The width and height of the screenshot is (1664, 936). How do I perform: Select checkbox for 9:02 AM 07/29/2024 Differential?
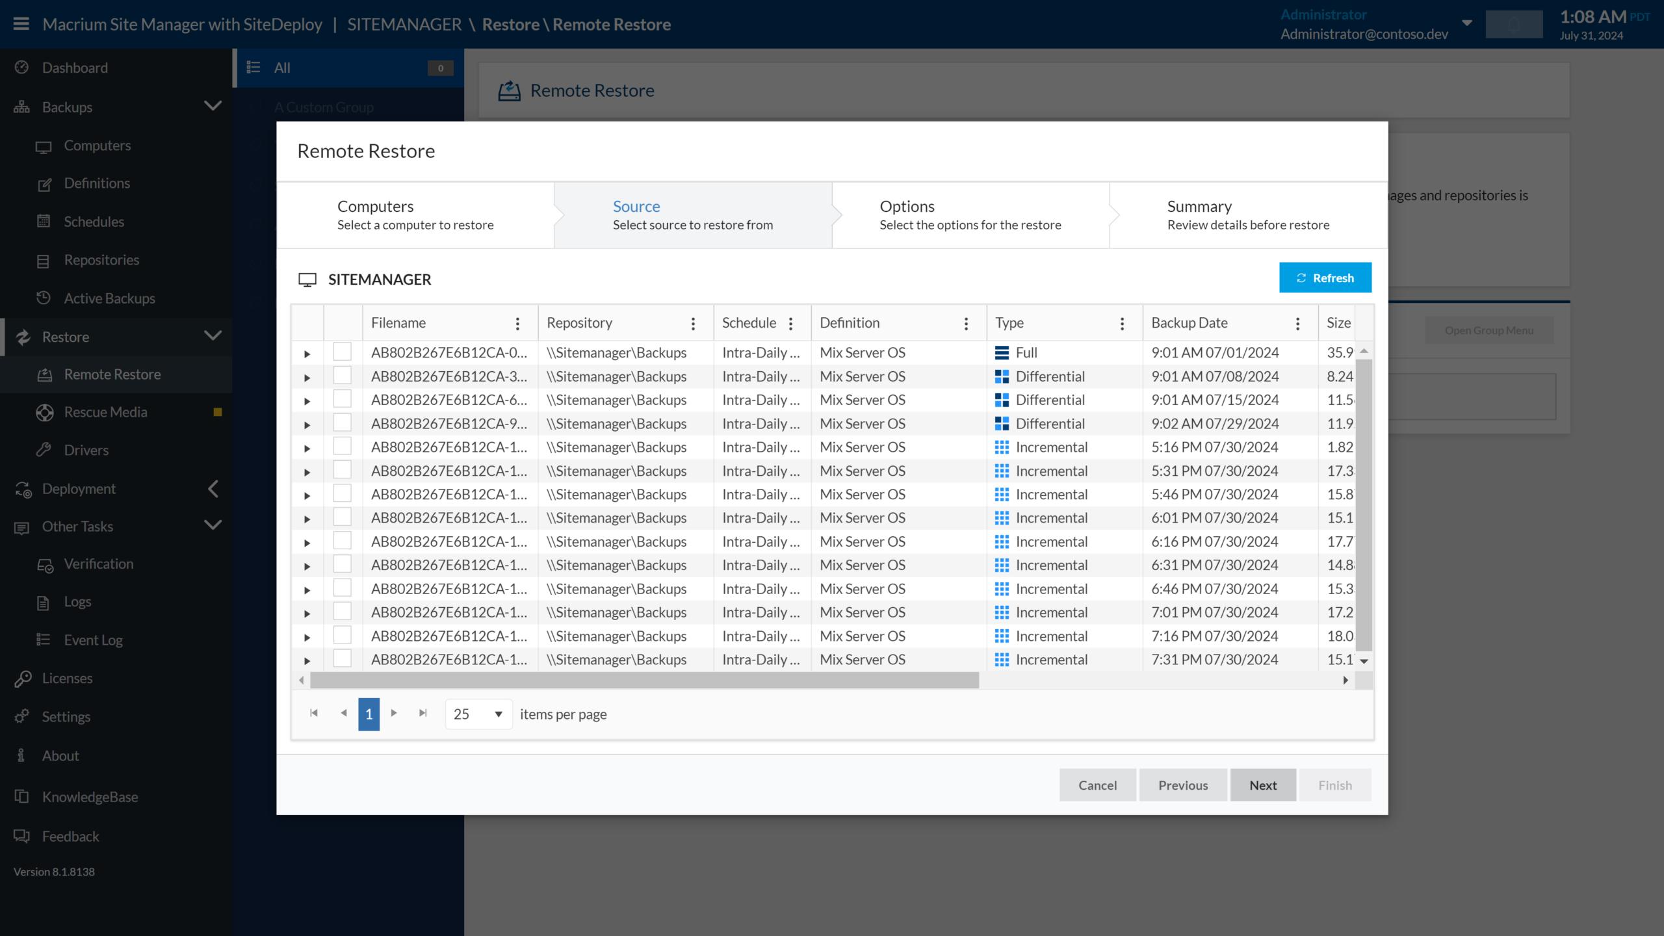342,422
